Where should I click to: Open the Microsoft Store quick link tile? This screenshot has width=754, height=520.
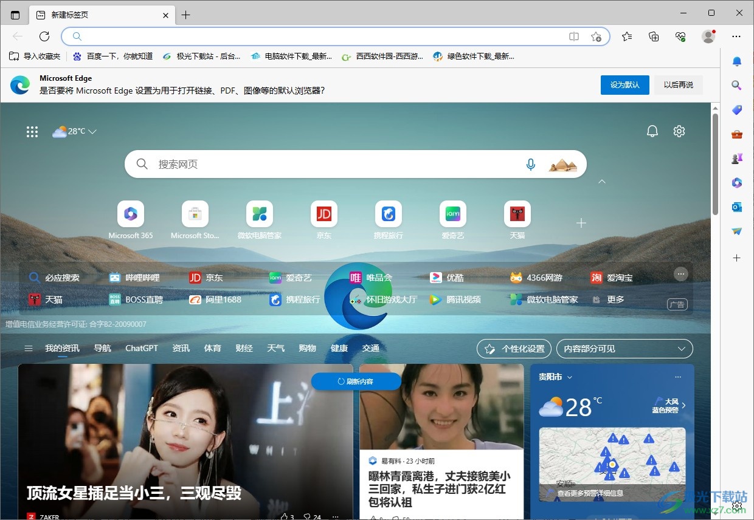pos(195,220)
